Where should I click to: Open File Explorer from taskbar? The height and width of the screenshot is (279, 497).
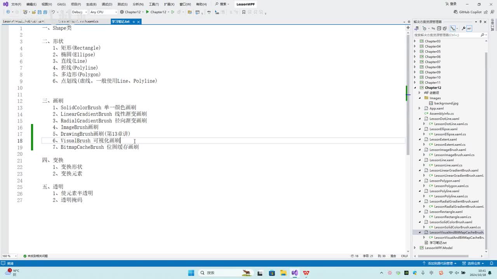point(283,273)
